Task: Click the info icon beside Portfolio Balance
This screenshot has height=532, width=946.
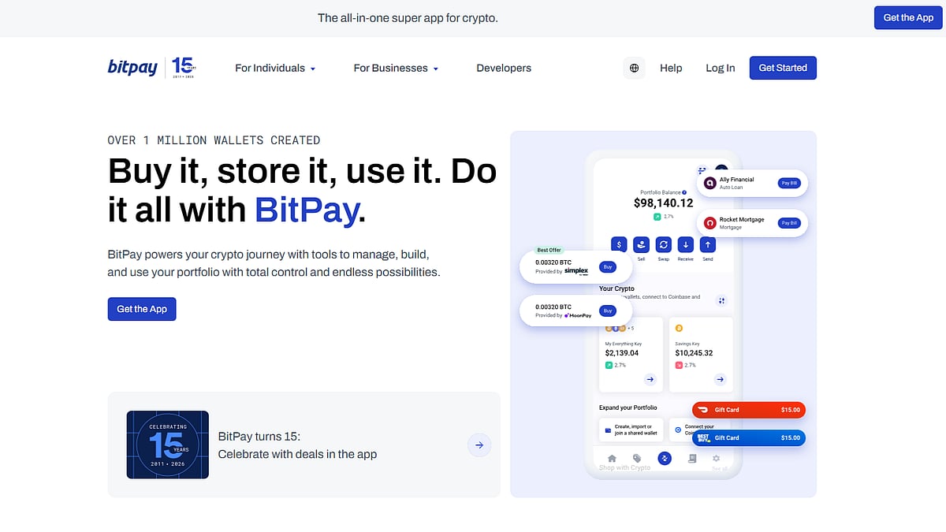Action: 684,192
